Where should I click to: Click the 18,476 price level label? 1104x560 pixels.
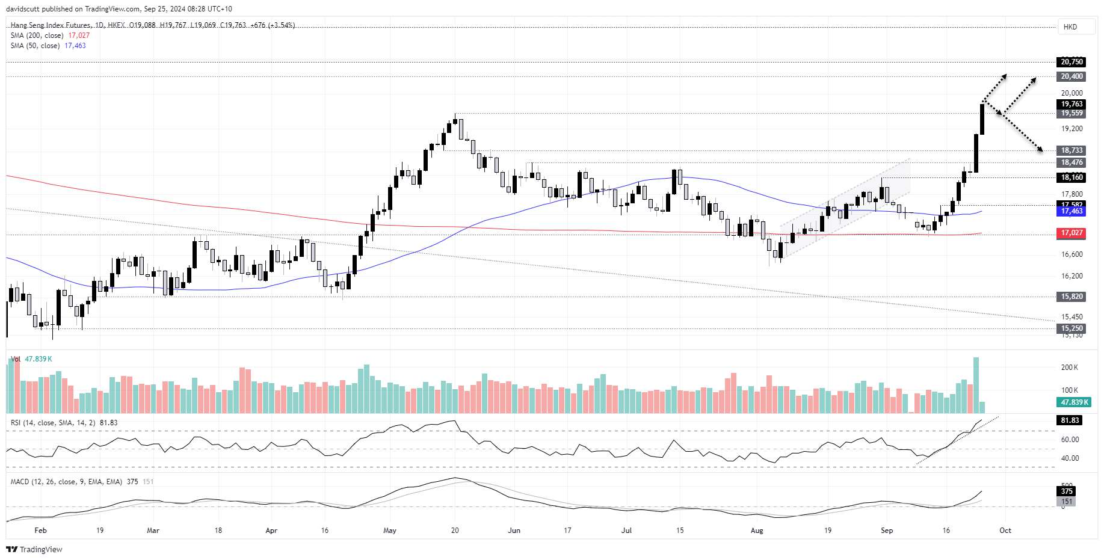pos(1072,162)
